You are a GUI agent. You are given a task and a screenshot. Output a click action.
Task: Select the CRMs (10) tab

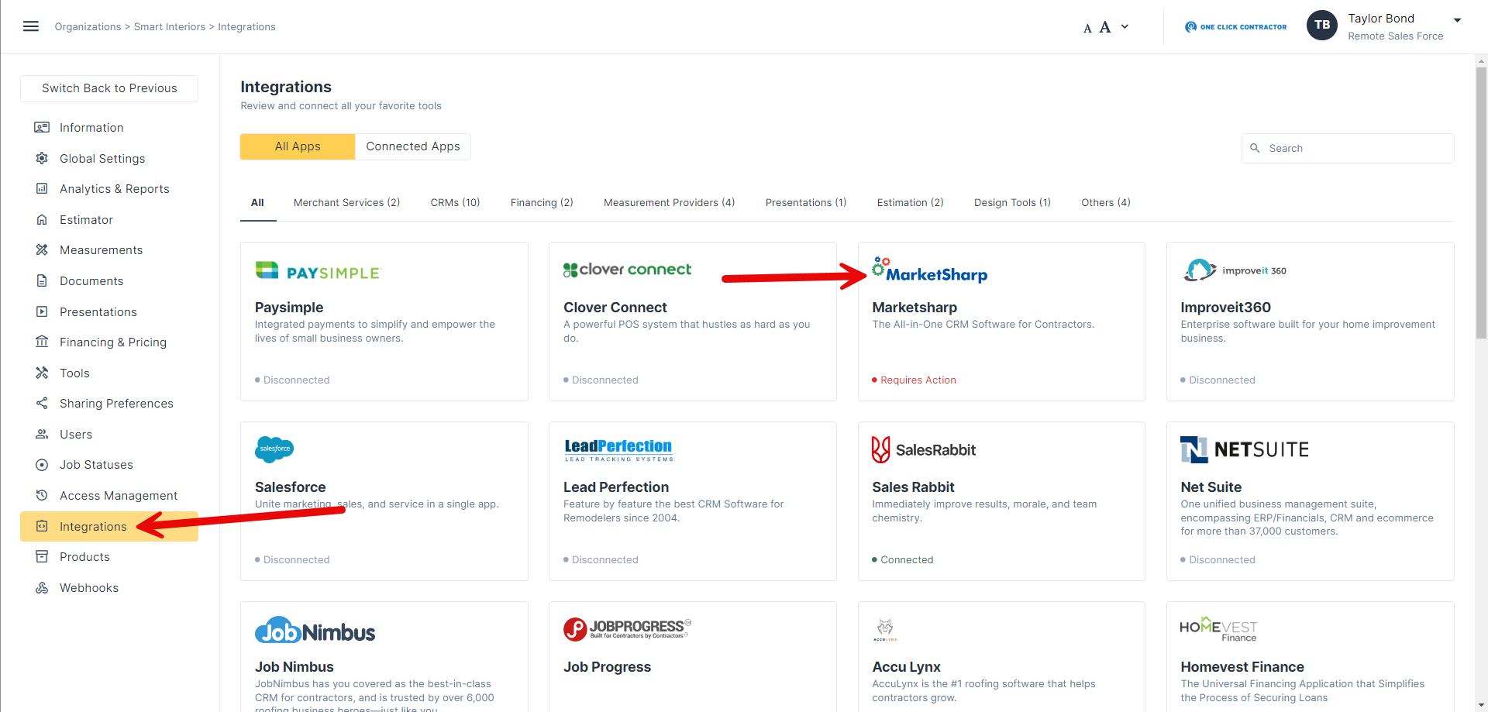455,202
